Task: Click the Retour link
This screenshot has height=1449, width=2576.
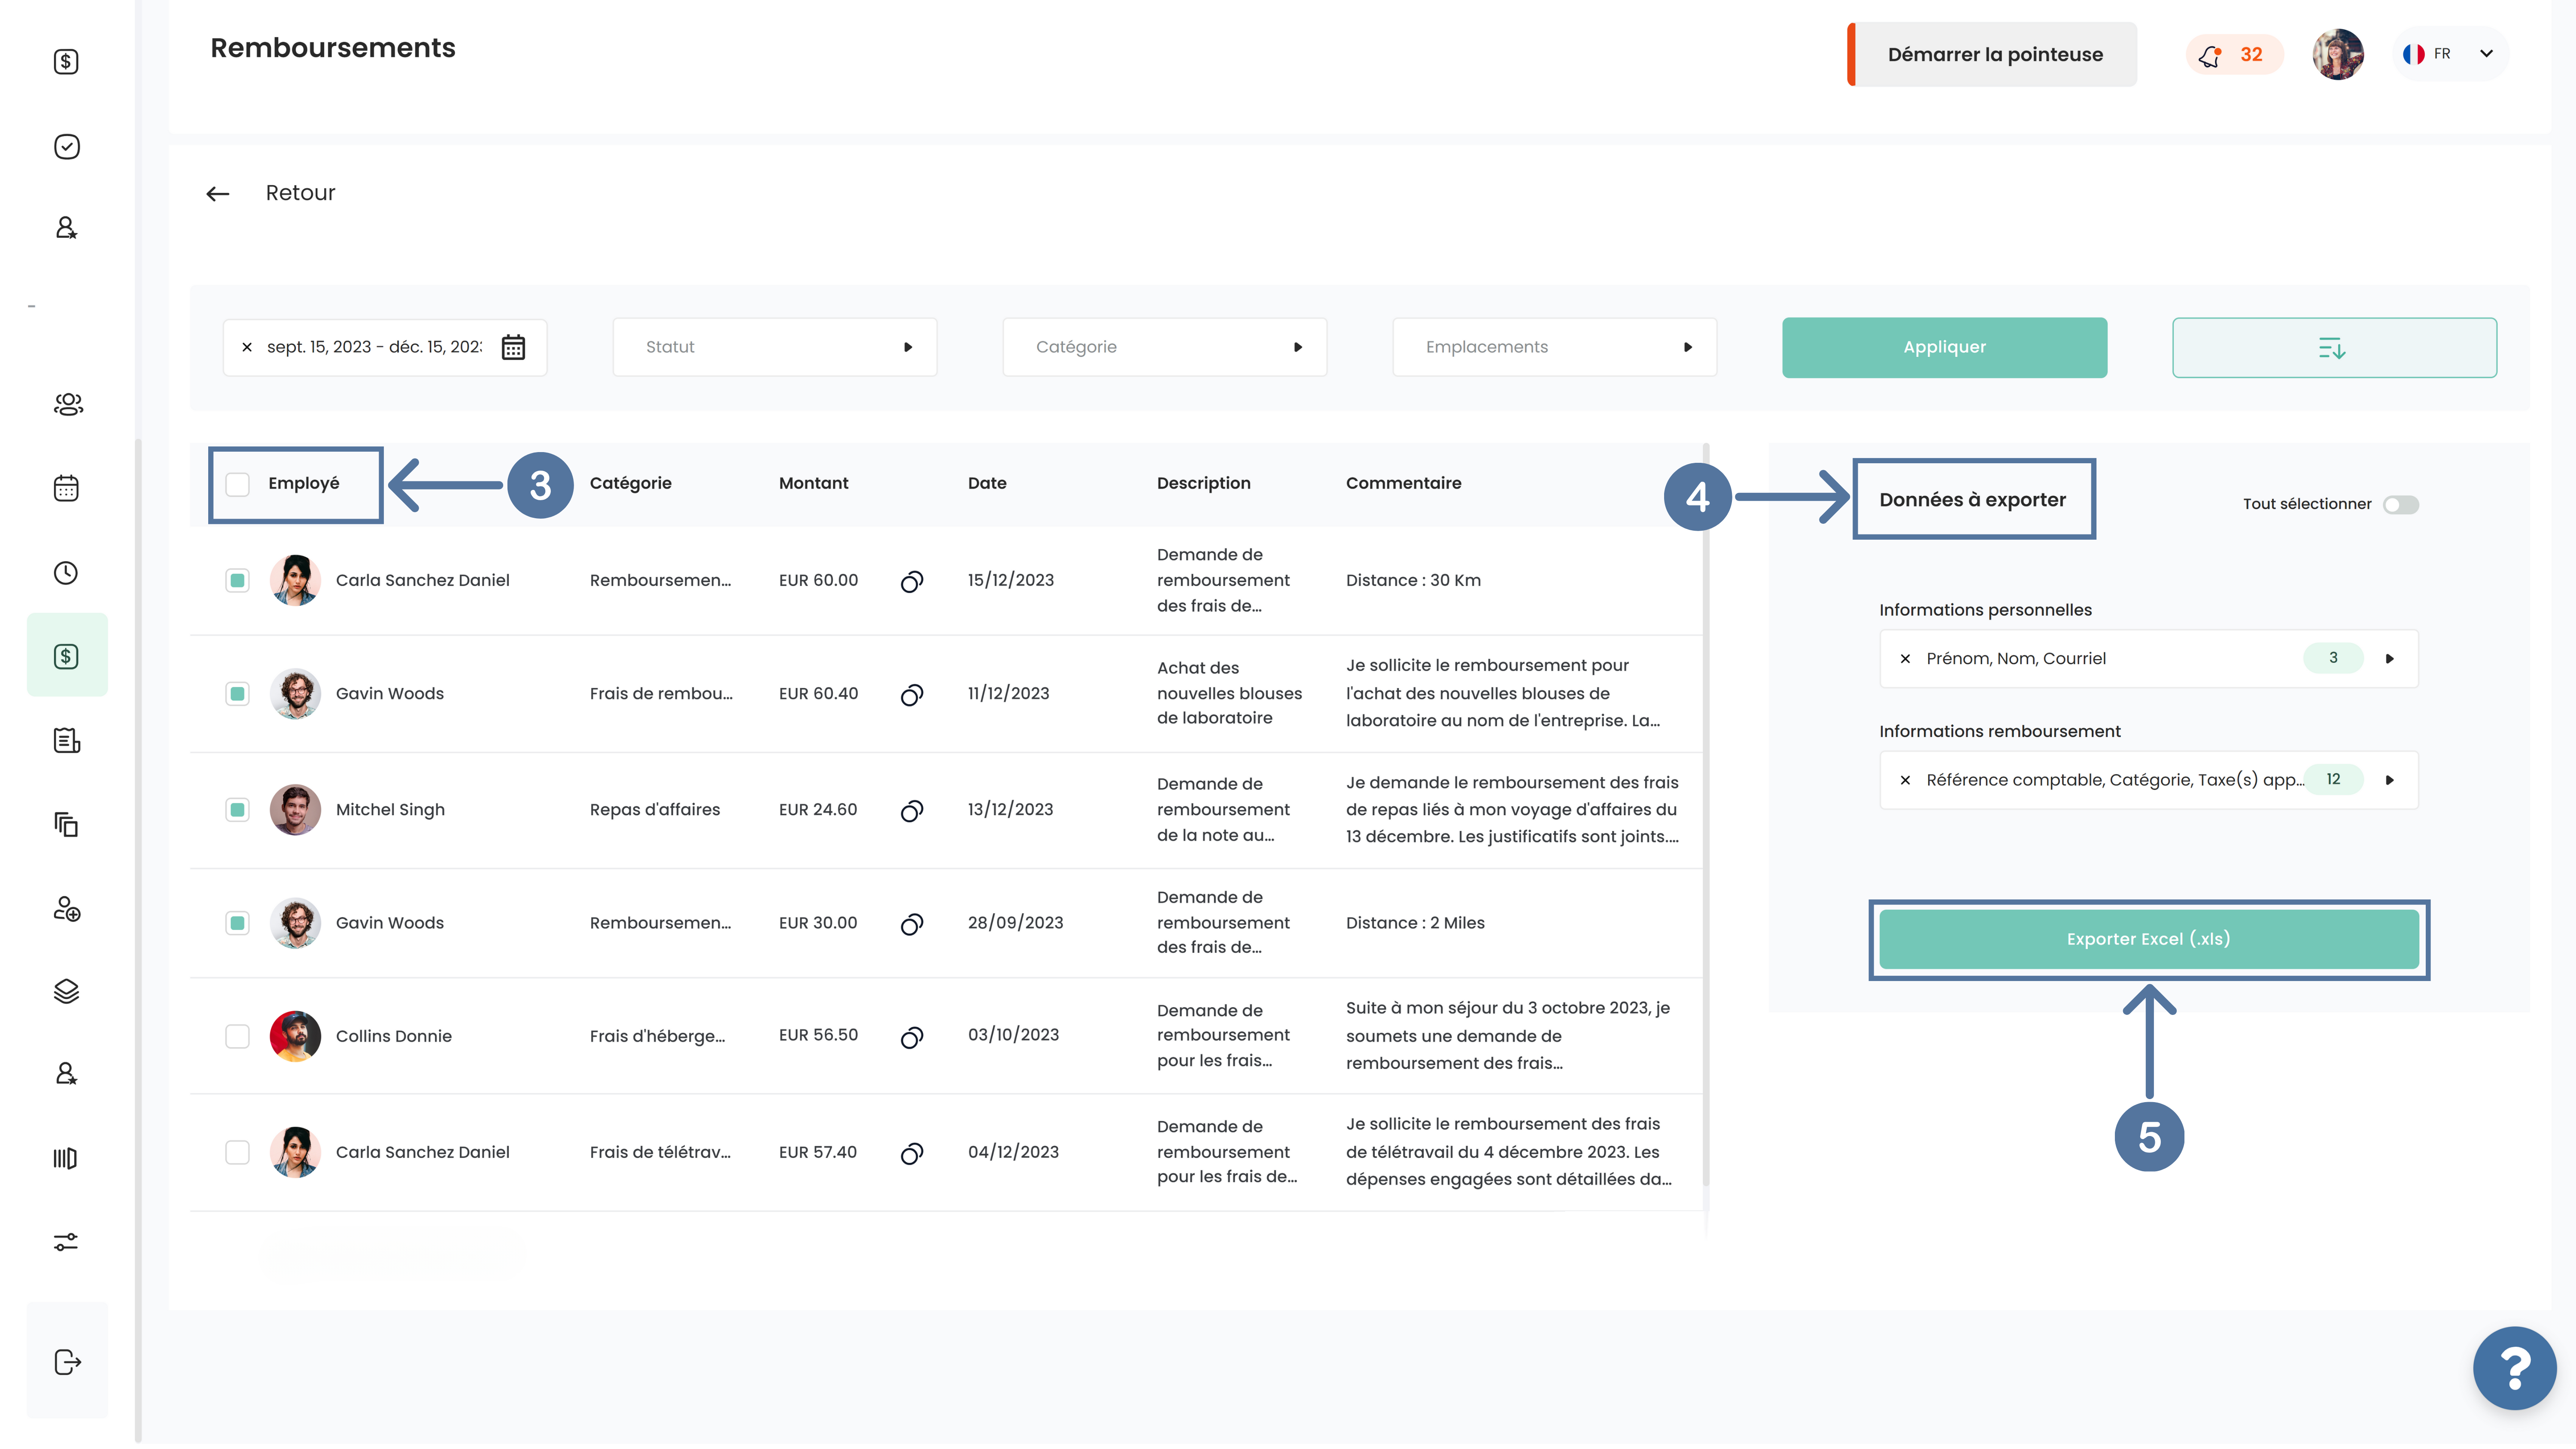Action: pyautogui.click(x=300, y=193)
